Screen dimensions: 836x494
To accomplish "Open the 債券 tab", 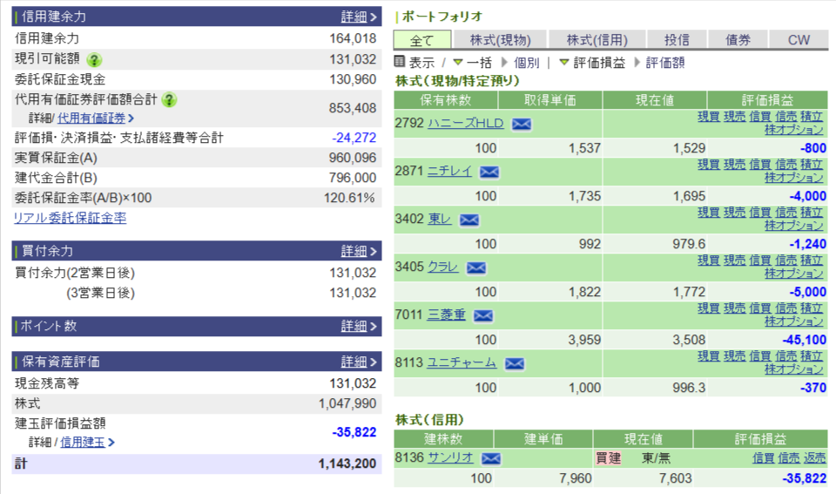I will [x=738, y=40].
